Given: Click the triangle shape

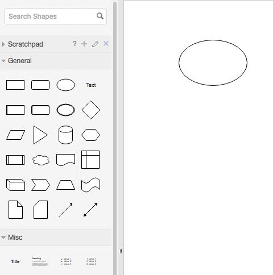Looking at the screenshot, I should [x=40, y=135].
